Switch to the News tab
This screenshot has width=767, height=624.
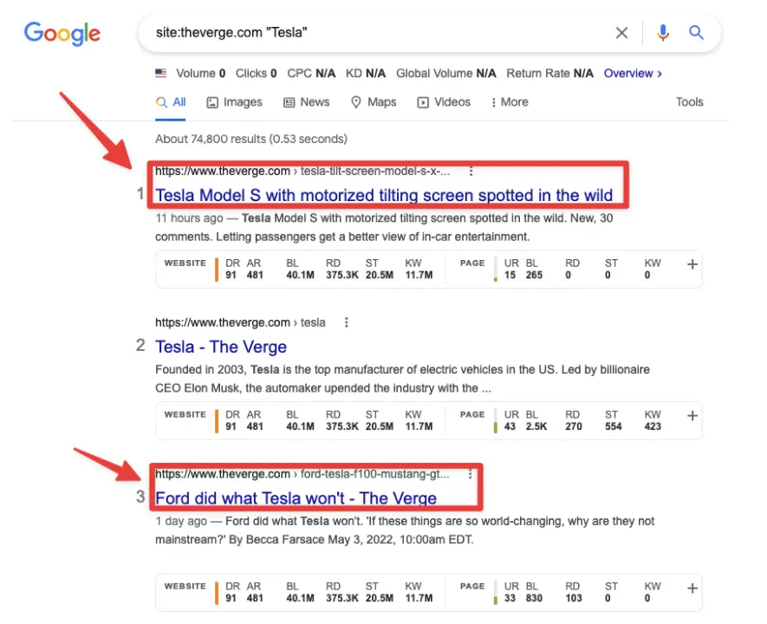[x=307, y=102]
